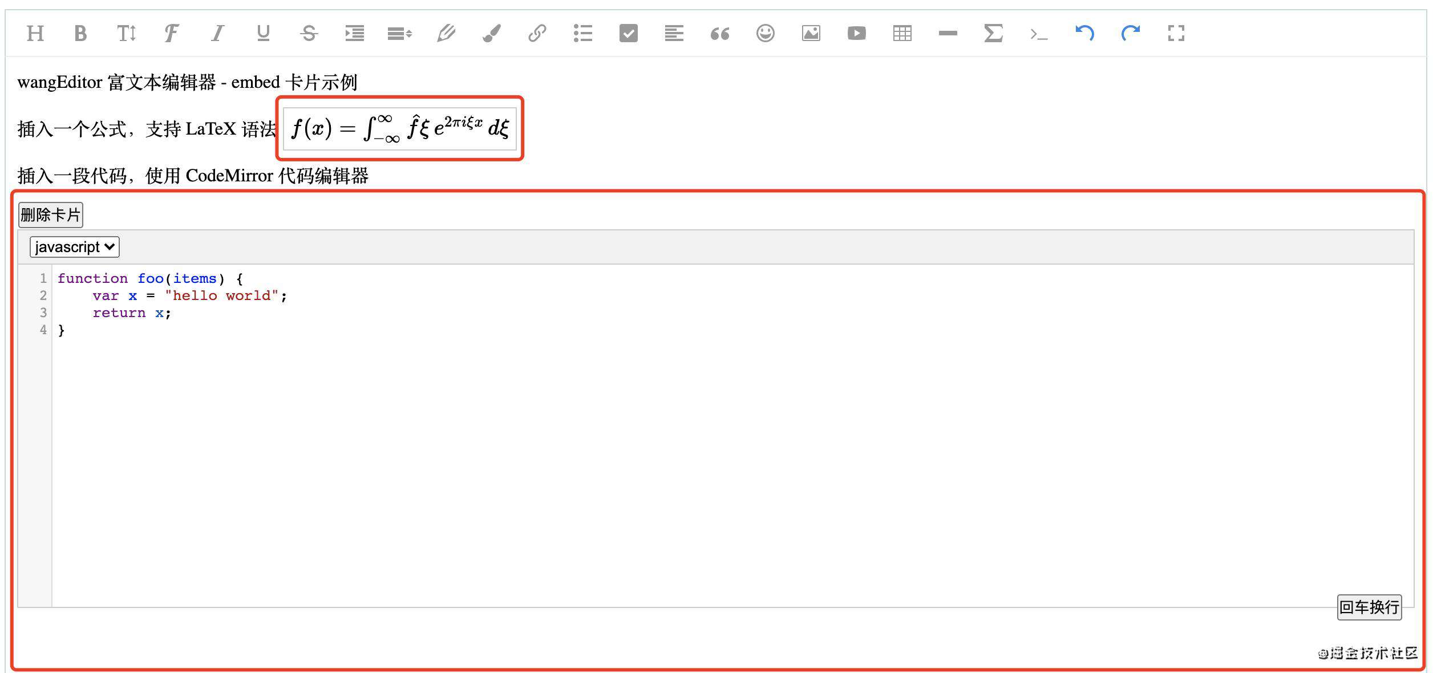
Task: Insert a todo checkbox list
Action: click(628, 33)
